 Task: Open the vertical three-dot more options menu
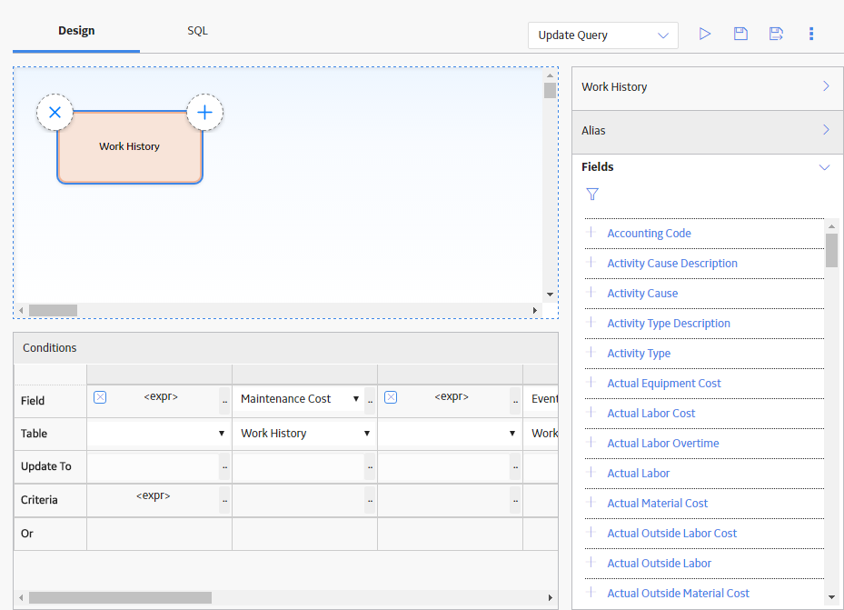coord(811,34)
